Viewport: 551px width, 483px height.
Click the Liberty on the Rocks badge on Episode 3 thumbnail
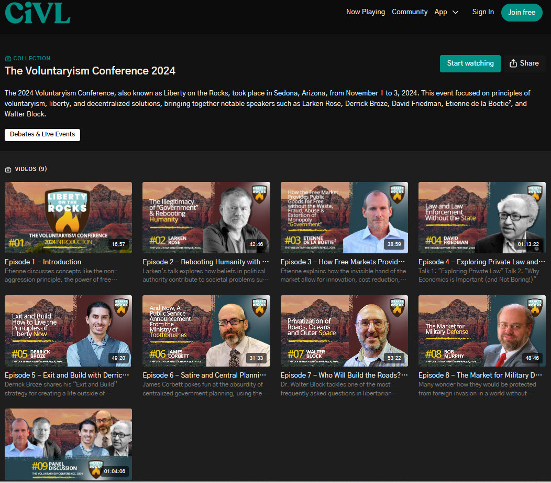[397, 195]
